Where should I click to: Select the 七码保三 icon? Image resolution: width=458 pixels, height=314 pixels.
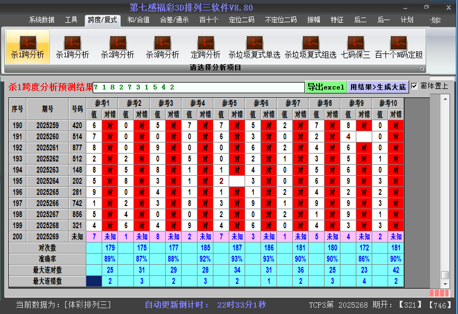[356, 47]
